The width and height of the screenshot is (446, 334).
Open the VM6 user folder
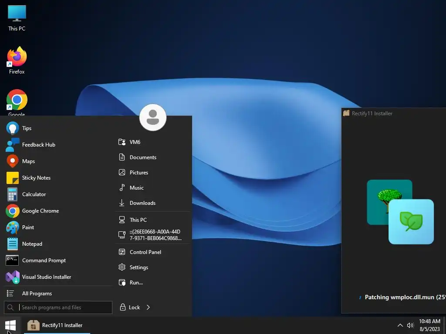(x=153, y=142)
